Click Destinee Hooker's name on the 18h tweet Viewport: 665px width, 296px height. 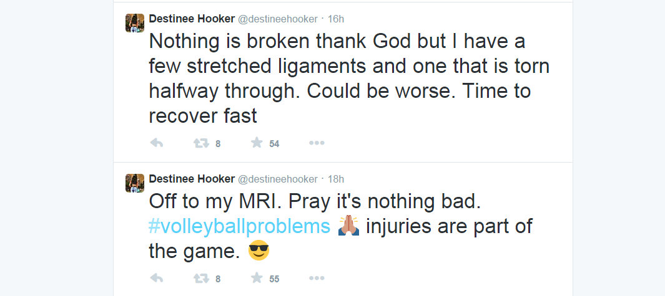(x=191, y=179)
